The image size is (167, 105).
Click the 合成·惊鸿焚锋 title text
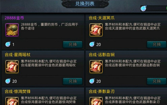click(x=17, y=92)
